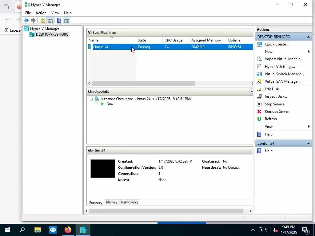Click the Stop Service icon
The width and height of the screenshot is (315, 236).
(259, 104)
